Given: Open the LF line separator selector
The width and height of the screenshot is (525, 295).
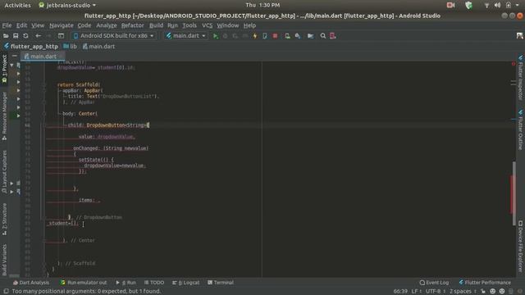Looking at the screenshot, I should pyautogui.click(x=416, y=292).
